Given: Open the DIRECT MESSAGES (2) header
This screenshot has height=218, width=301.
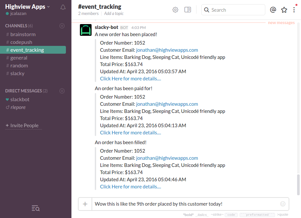Looking at the screenshot, I should 26,91.
